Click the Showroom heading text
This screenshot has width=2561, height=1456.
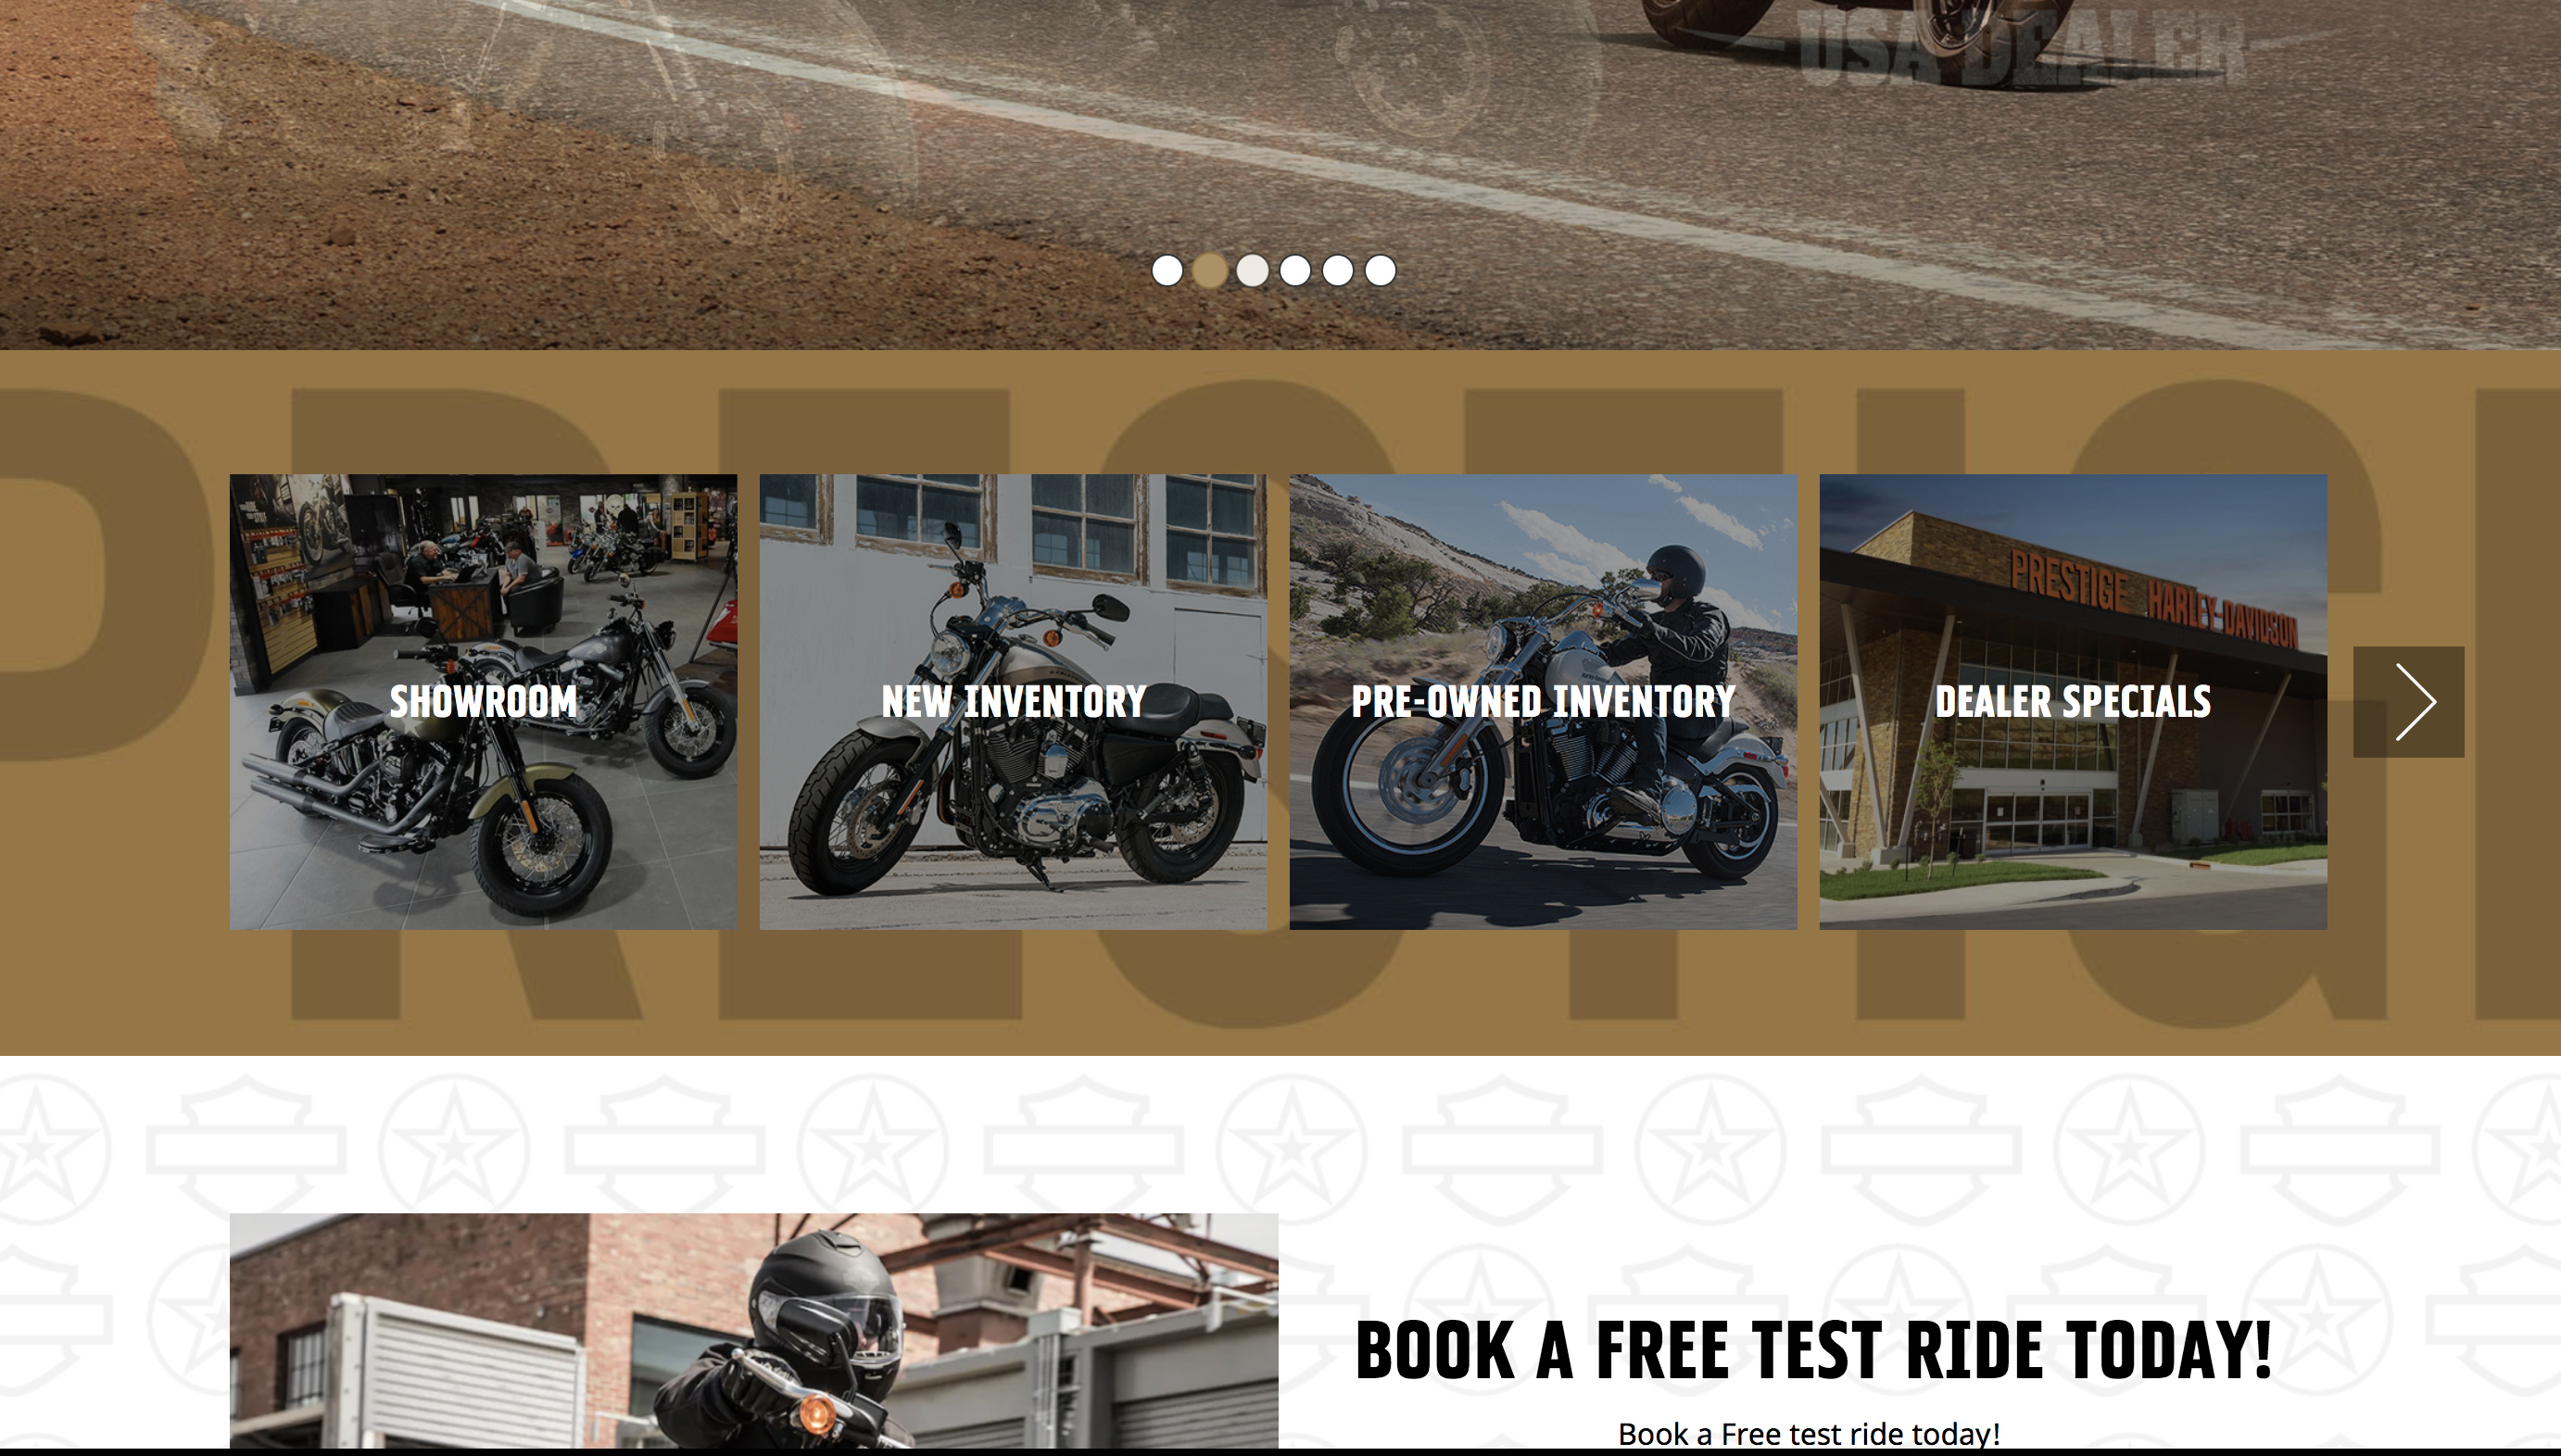(483, 701)
